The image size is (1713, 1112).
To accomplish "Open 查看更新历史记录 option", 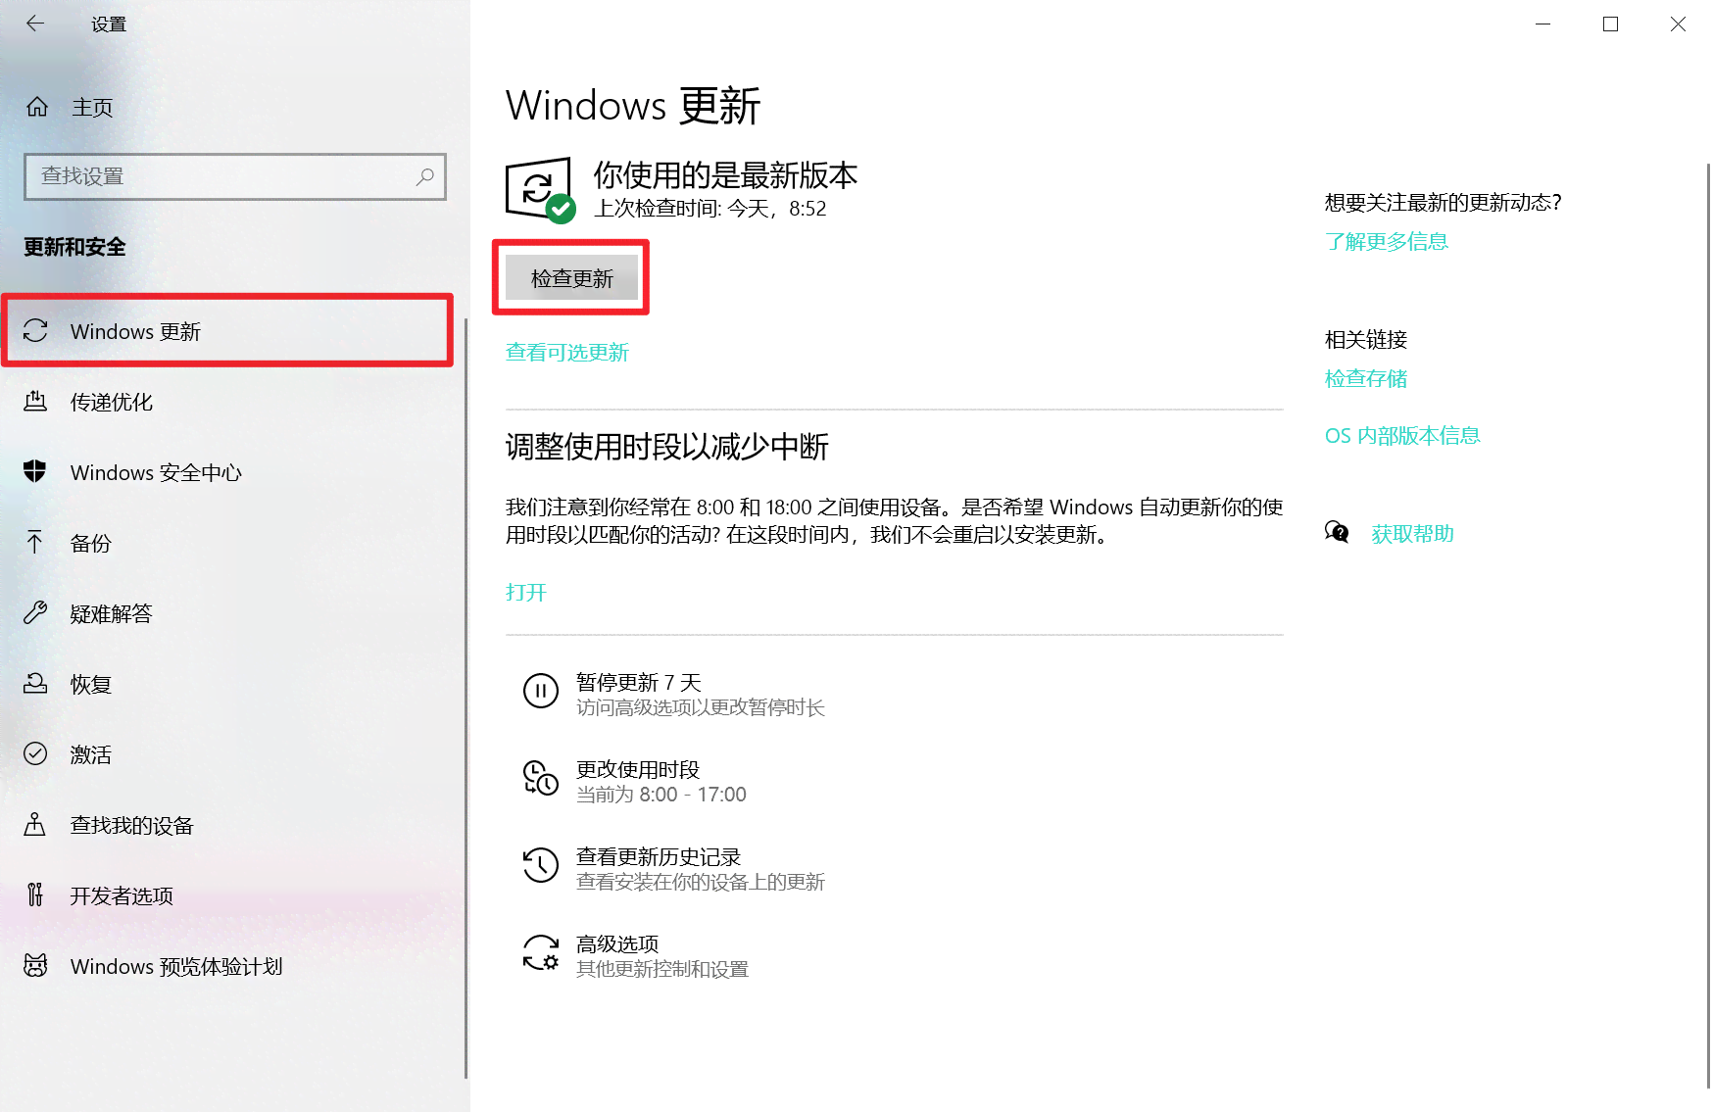I will coord(676,868).
